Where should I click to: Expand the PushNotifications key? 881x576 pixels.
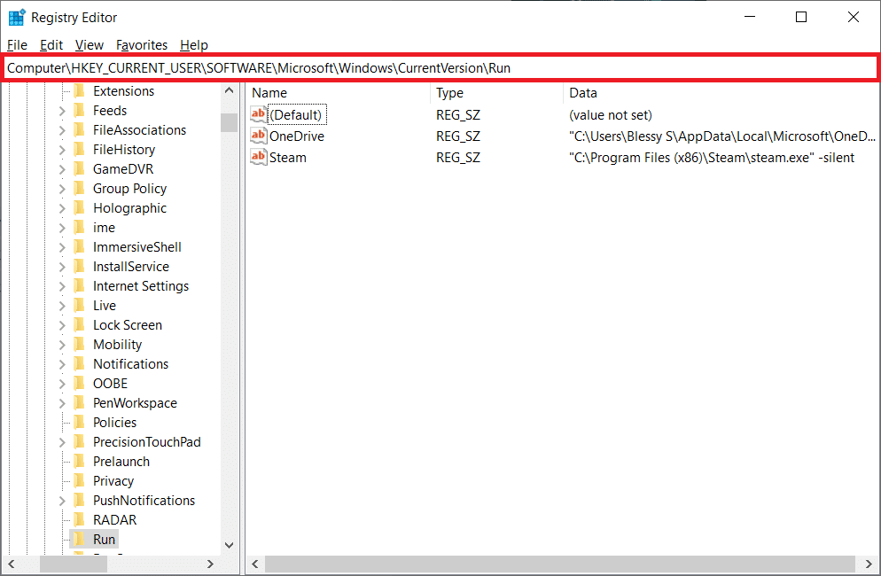point(62,501)
